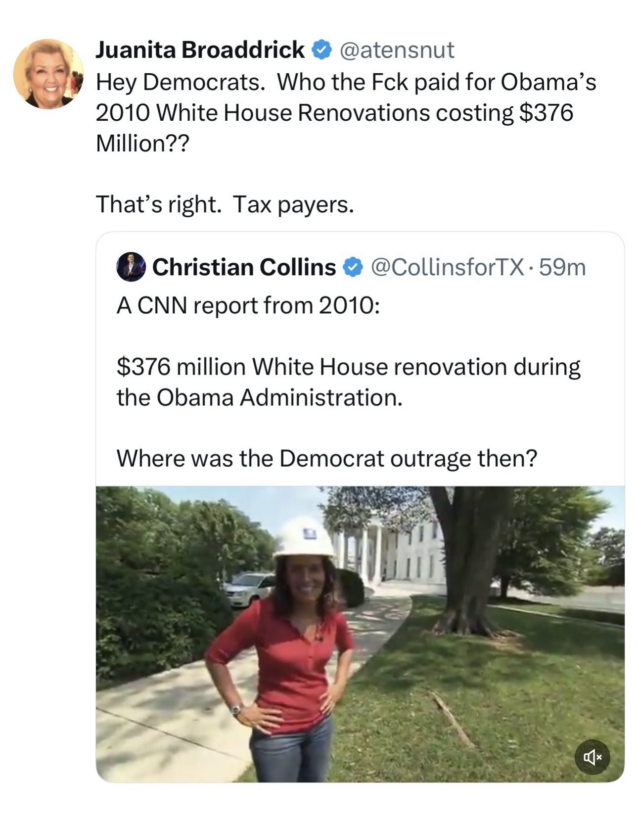Click verified badge beside Christian Collins
Viewport: 638px width, 826px height.
353,267
